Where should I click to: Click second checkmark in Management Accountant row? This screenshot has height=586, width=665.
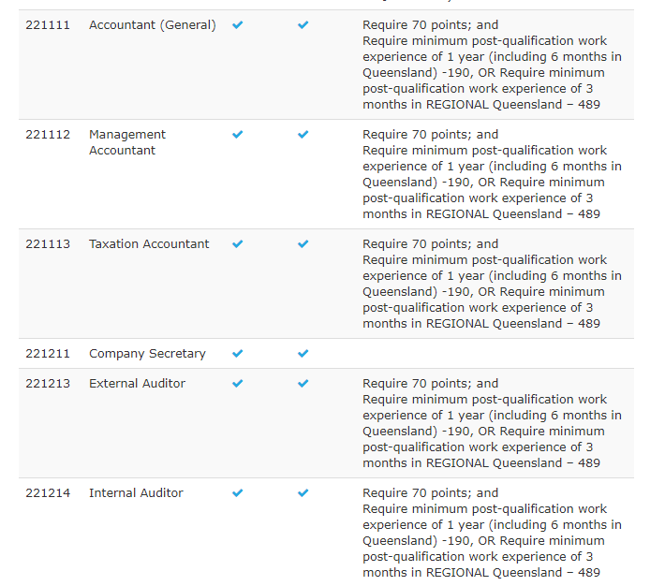click(x=303, y=135)
